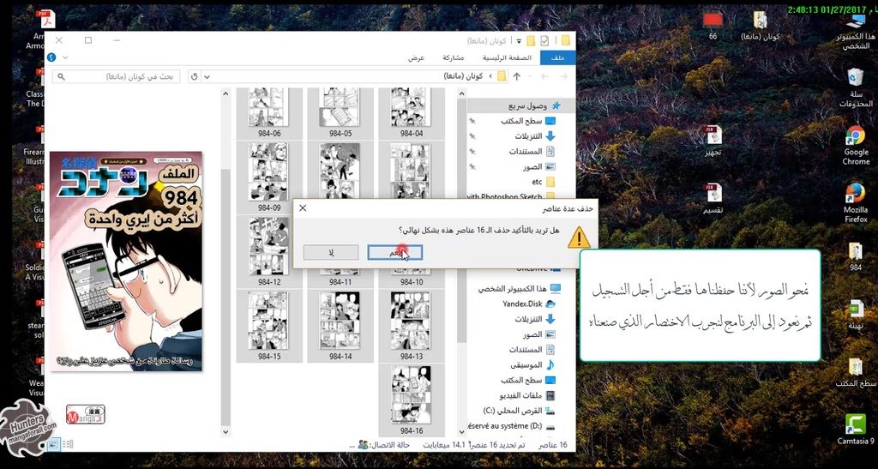This screenshot has height=469, width=878.
Task: Open the تجهيز JSX file on desktop
Action: 713,140
